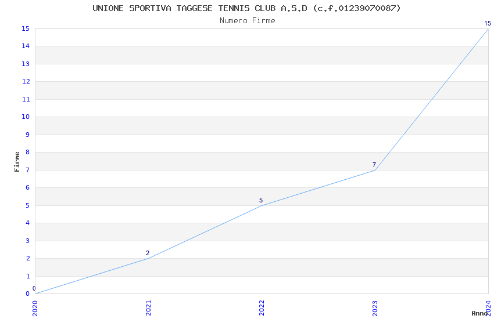Image resolution: width=494 pixels, height=319 pixels.
Task: Click data value label '15' at the line's peak
Action: tap(488, 24)
